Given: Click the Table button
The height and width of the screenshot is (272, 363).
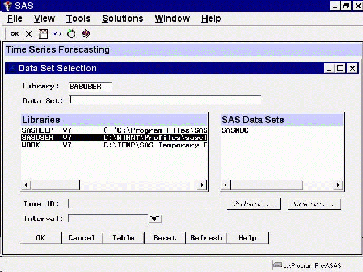Looking at the screenshot, I should click(x=124, y=238).
